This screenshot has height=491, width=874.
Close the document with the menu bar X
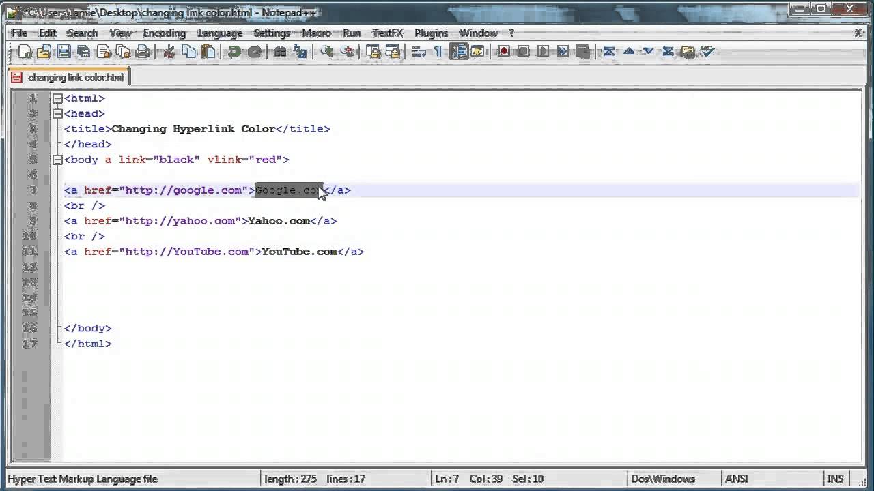click(858, 33)
